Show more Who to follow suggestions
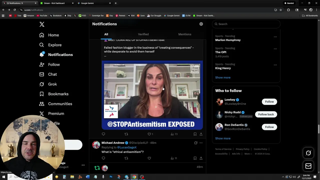The width and height of the screenshot is (320, 180). coord(223,138)
